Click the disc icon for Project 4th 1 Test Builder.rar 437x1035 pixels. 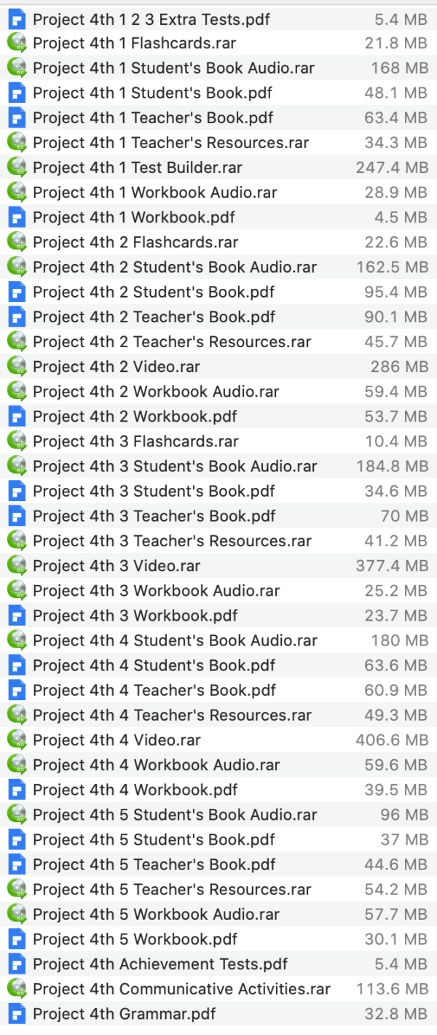(x=16, y=168)
